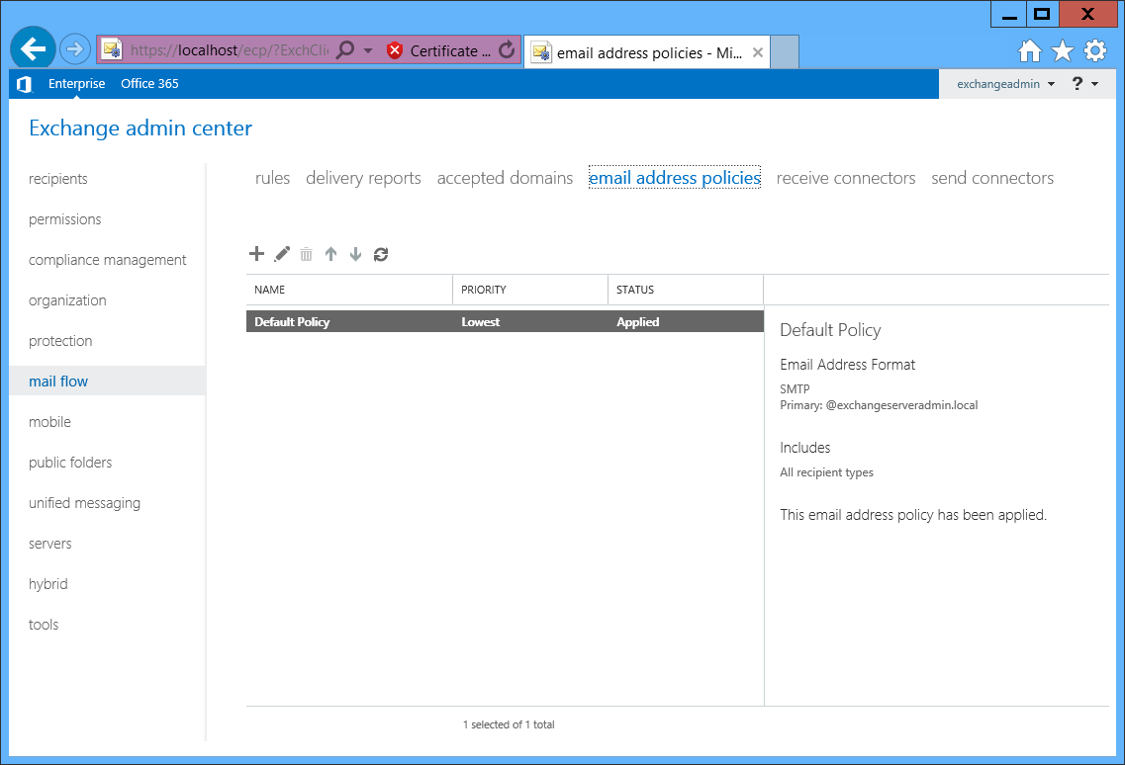The height and width of the screenshot is (765, 1125).
Task: Edit the selected policy with pencil icon
Action: [282, 254]
